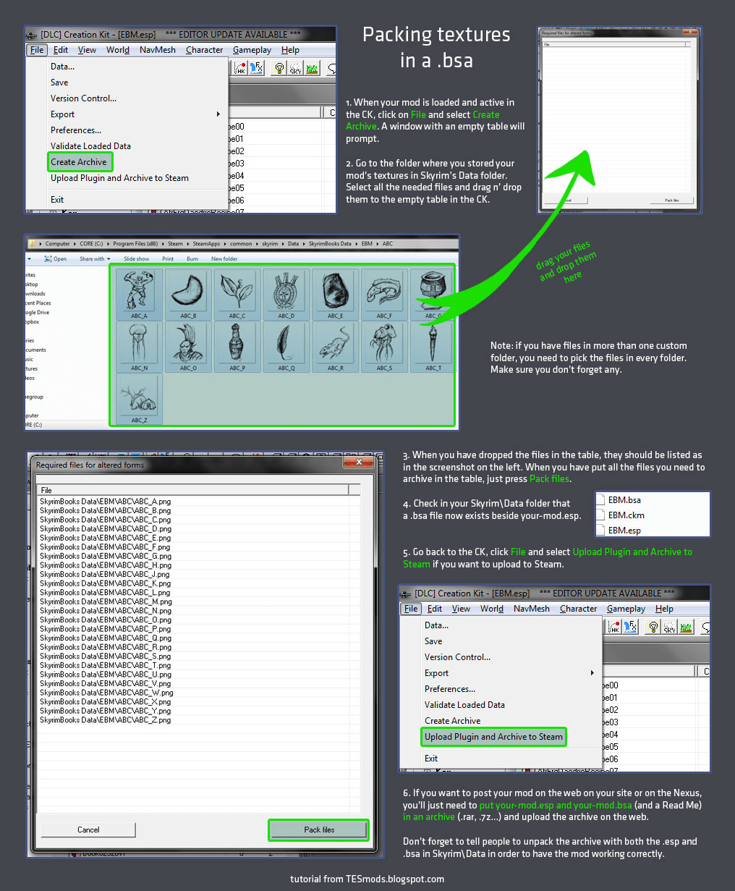Click the speech bubble icon in the lower window
The image size is (735, 891).
[x=706, y=627]
